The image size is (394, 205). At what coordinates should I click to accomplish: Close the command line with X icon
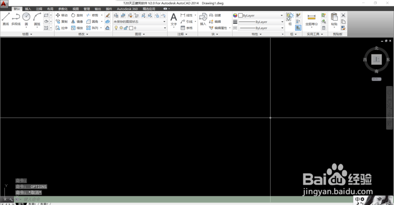[5, 199]
